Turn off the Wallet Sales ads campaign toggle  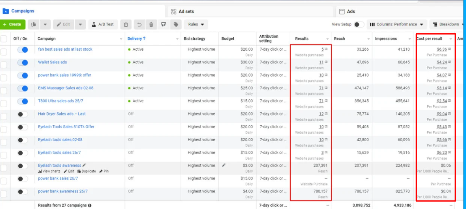click(x=23, y=62)
